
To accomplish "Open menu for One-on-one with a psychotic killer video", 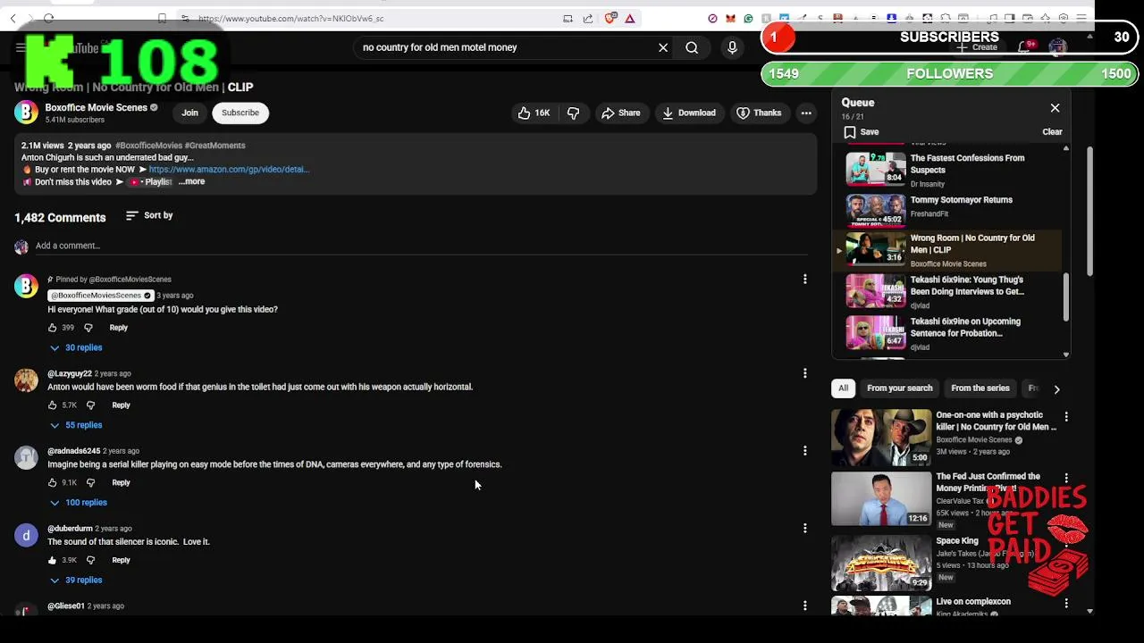I will coord(1065,417).
